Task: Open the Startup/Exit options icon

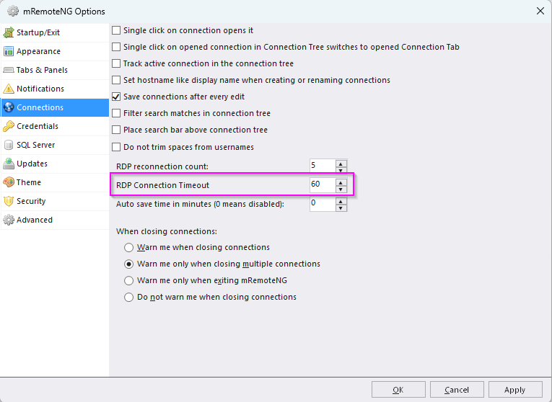Action: (9, 32)
